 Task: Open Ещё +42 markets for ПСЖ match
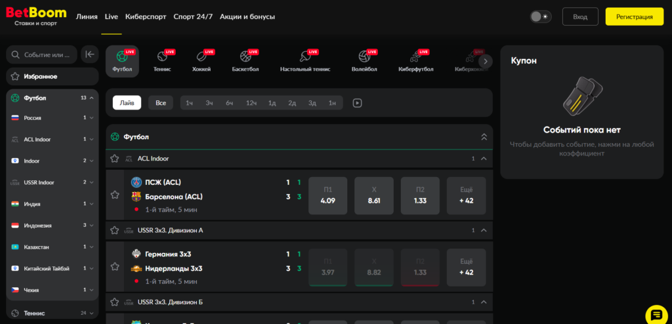coord(467,195)
